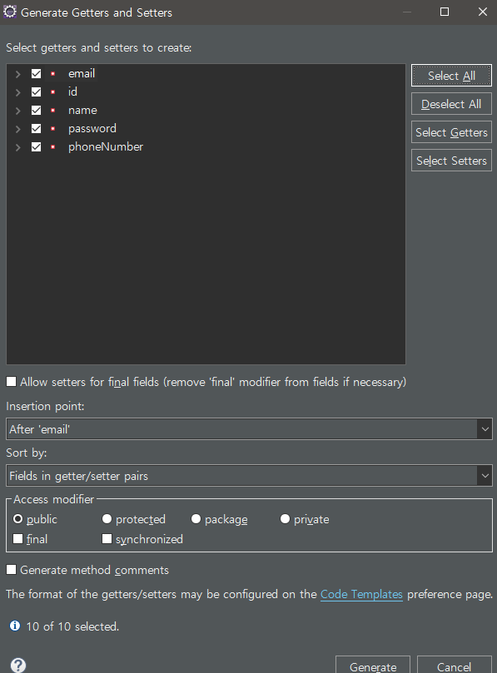Uncheck the email field checkbox
The height and width of the screenshot is (673, 497).
tap(36, 74)
